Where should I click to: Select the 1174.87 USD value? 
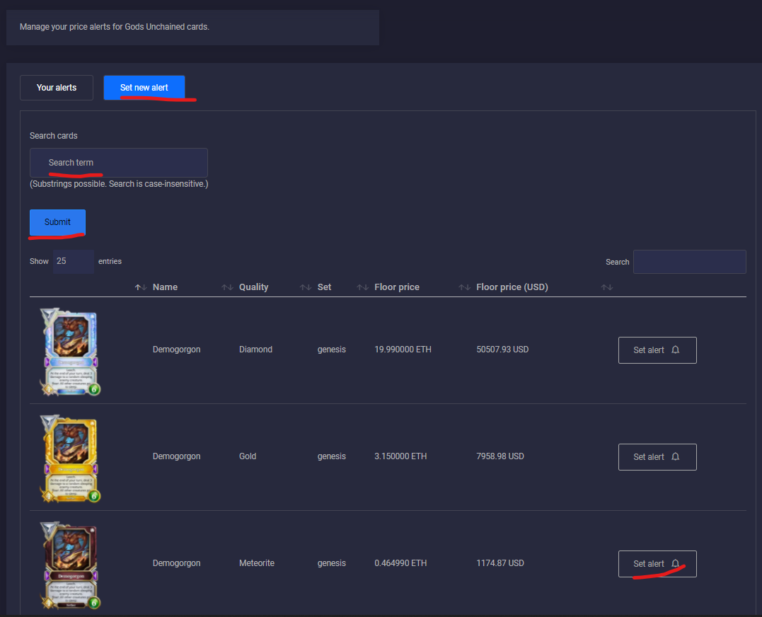[500, 563]
